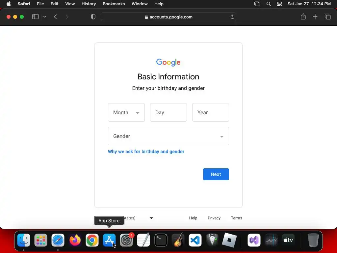Viewport: 337px width, 253px height.
Task: Open Finder from the dock
Action: [24, 240]
